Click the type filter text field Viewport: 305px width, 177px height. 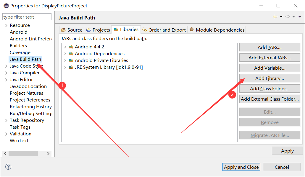point(27,17)
